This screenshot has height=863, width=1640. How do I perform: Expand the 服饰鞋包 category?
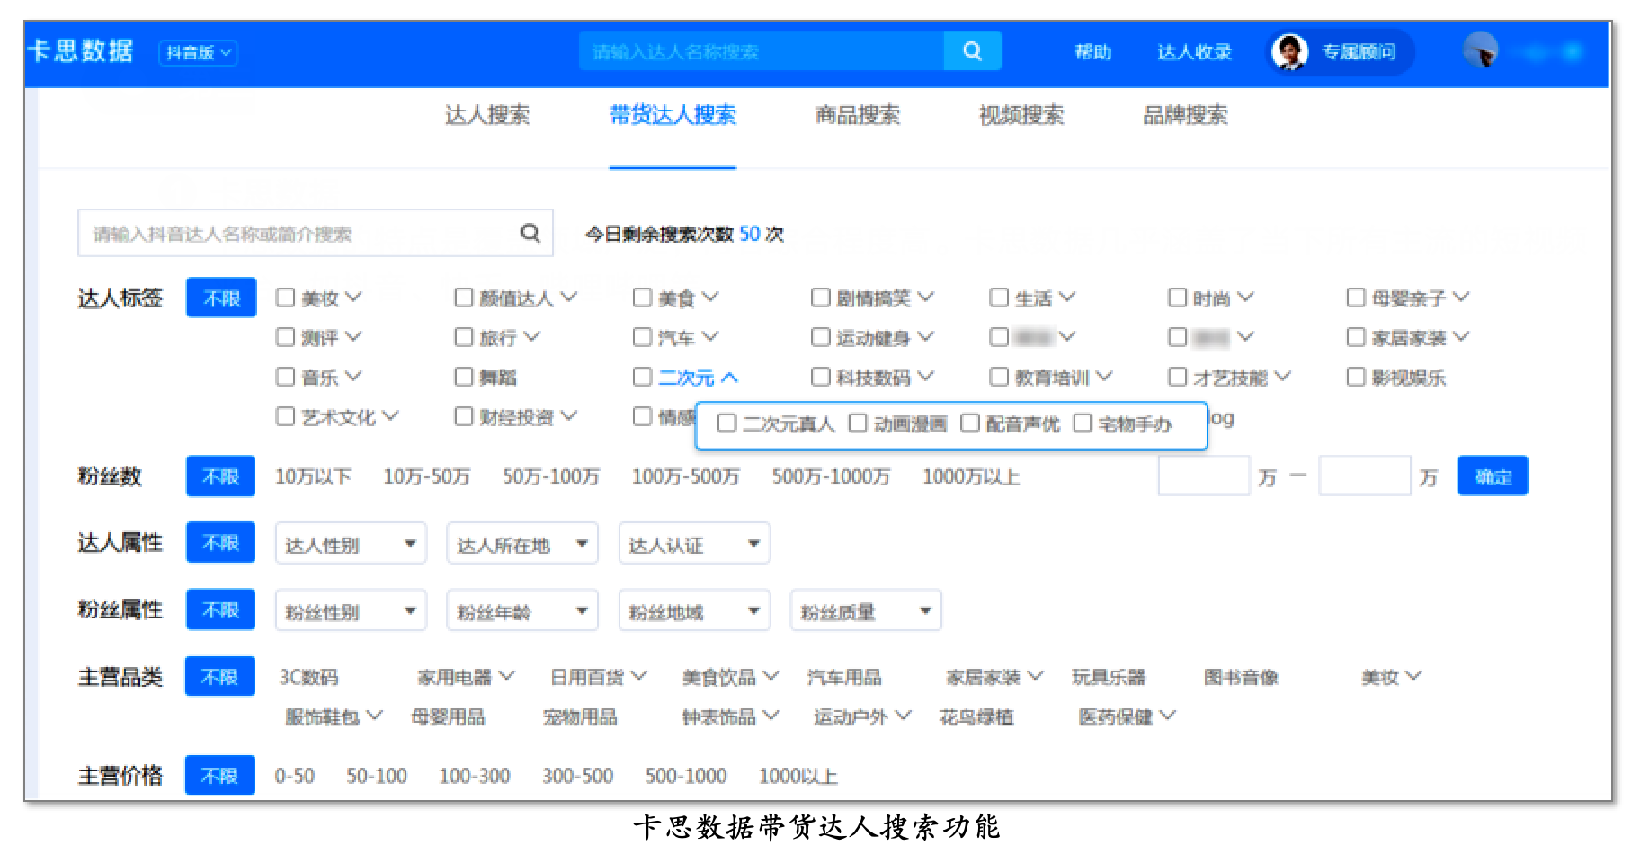tap(334, 716)
